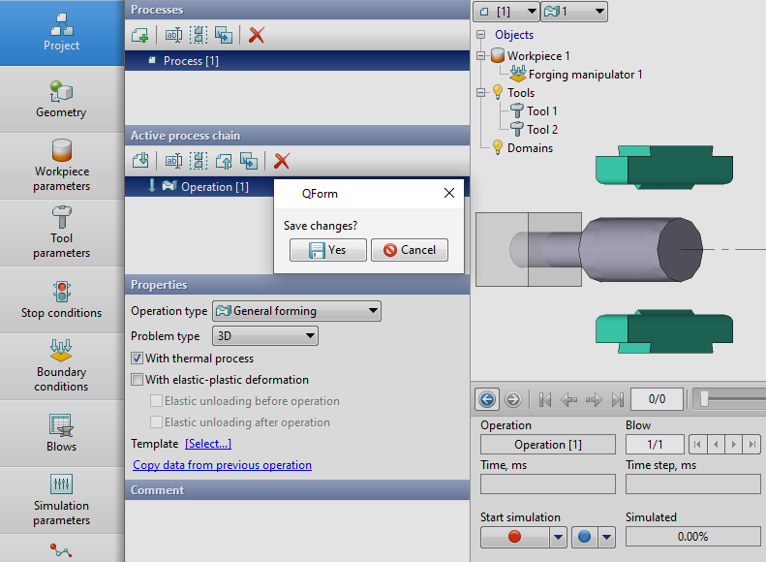Open the Problem type 3D dropdown
Screen dimensions: 766x562
pyautogui.click(x=264, y=336)
